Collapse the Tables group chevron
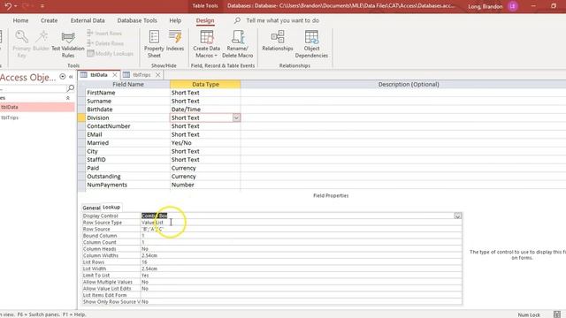 point(67,98)
